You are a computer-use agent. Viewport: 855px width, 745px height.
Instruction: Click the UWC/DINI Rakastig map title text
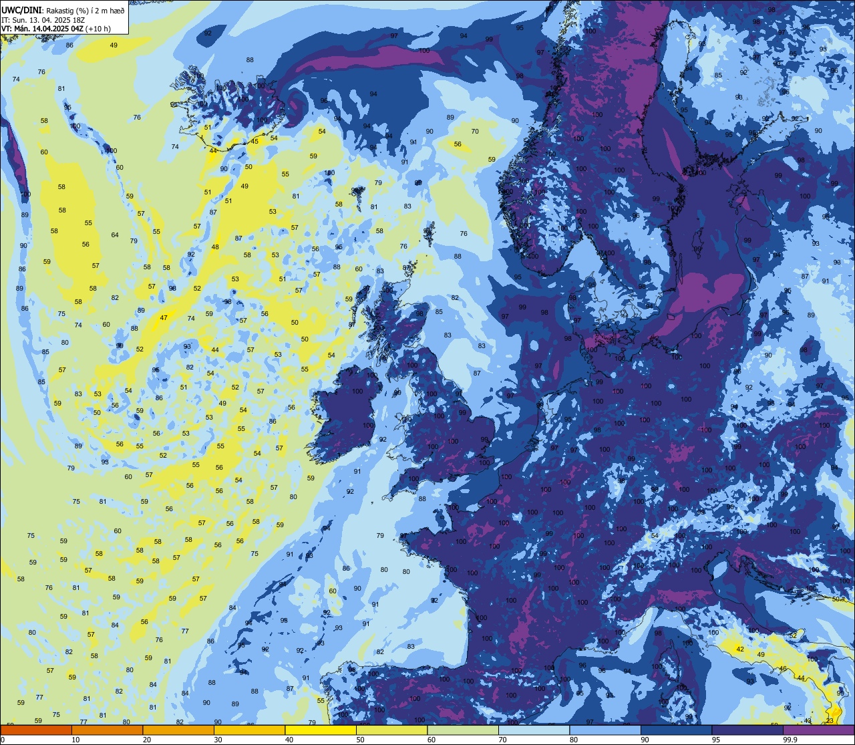pos(63,10)
